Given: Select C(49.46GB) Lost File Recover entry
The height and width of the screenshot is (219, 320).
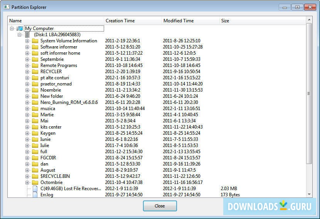Looking at the screenshot, I should [x=71, y=189].
